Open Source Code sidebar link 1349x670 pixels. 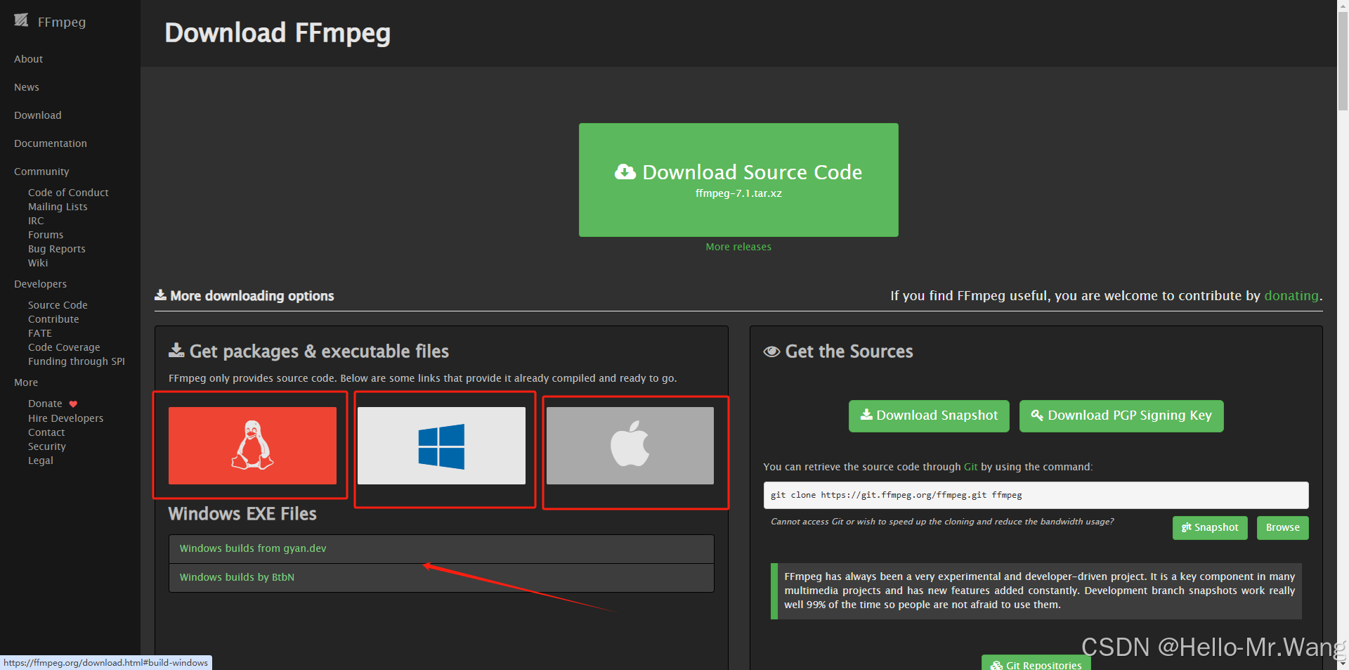[58, 305]
